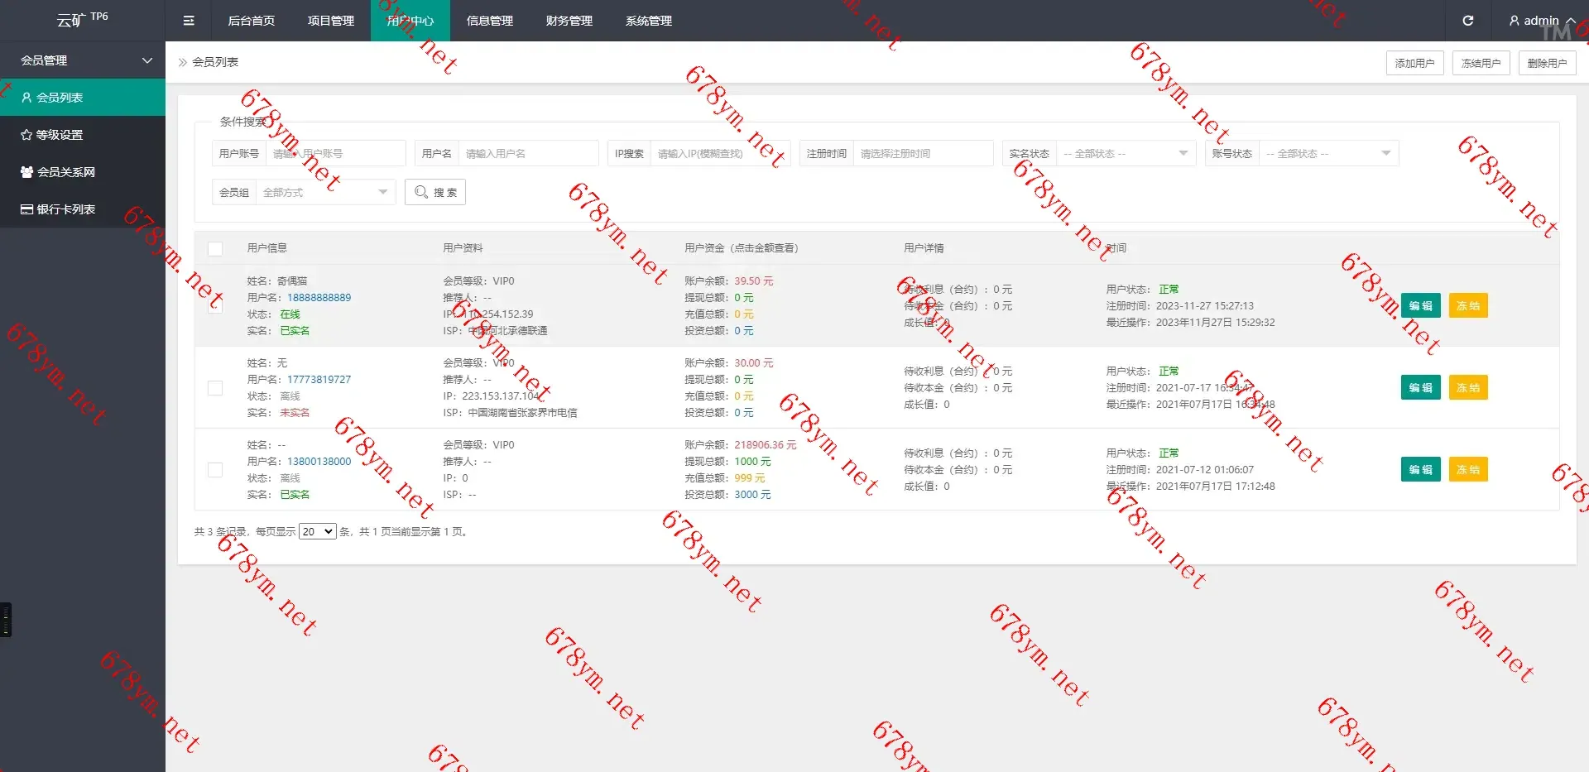1589x772 pixels.
Task: Click the hamburger menu collapse icon
Action: coord(189,21)
